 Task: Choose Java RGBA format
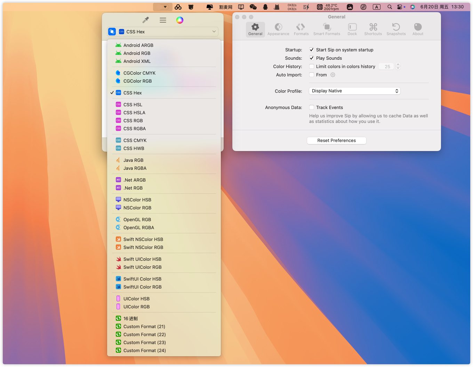click(x=164, y=168)
